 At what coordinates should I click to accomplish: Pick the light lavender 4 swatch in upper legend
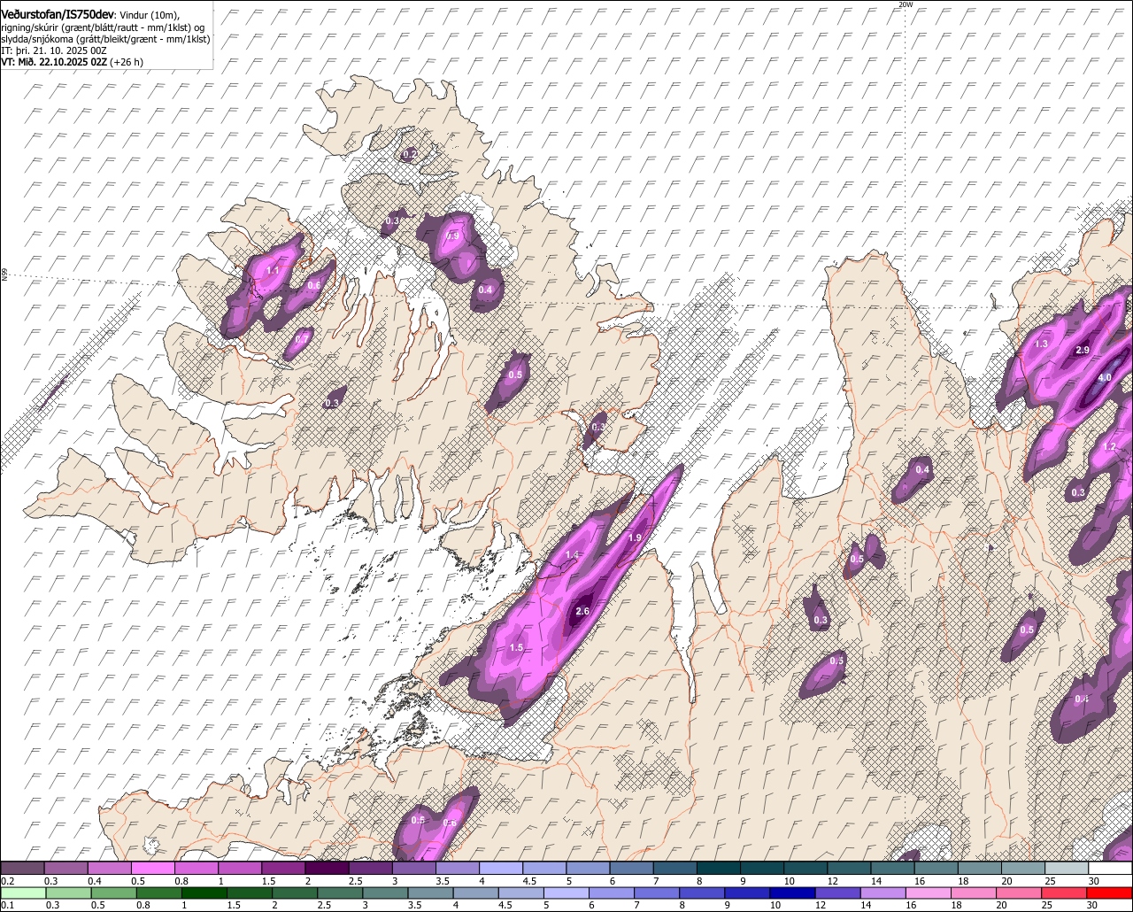pos(501,869)
